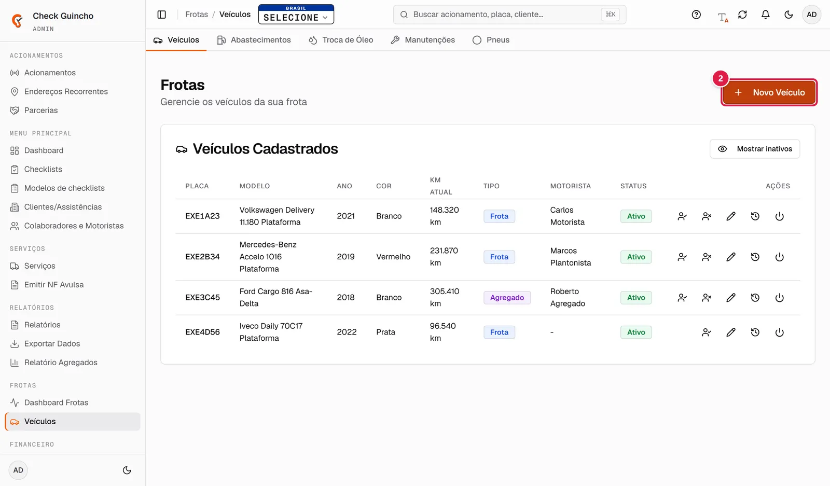Screen dimensions: 830x486
Task: Switch to the Manutenções tab
Action: click(423, 40)
